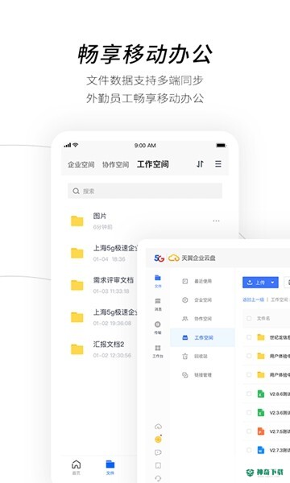Open more options for the 图片 folder
The image size is (290, 483).
(x=217, y=221)
